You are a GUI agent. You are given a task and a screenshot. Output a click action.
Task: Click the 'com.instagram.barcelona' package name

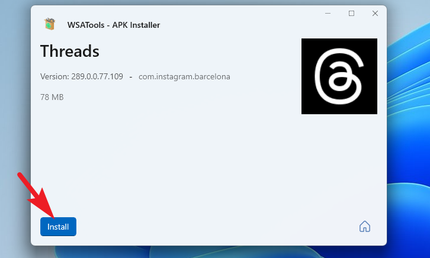click(x=184, y=77)
